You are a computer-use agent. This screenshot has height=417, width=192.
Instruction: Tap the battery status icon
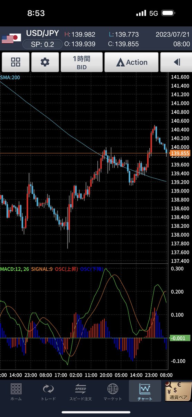pos(169,13)
